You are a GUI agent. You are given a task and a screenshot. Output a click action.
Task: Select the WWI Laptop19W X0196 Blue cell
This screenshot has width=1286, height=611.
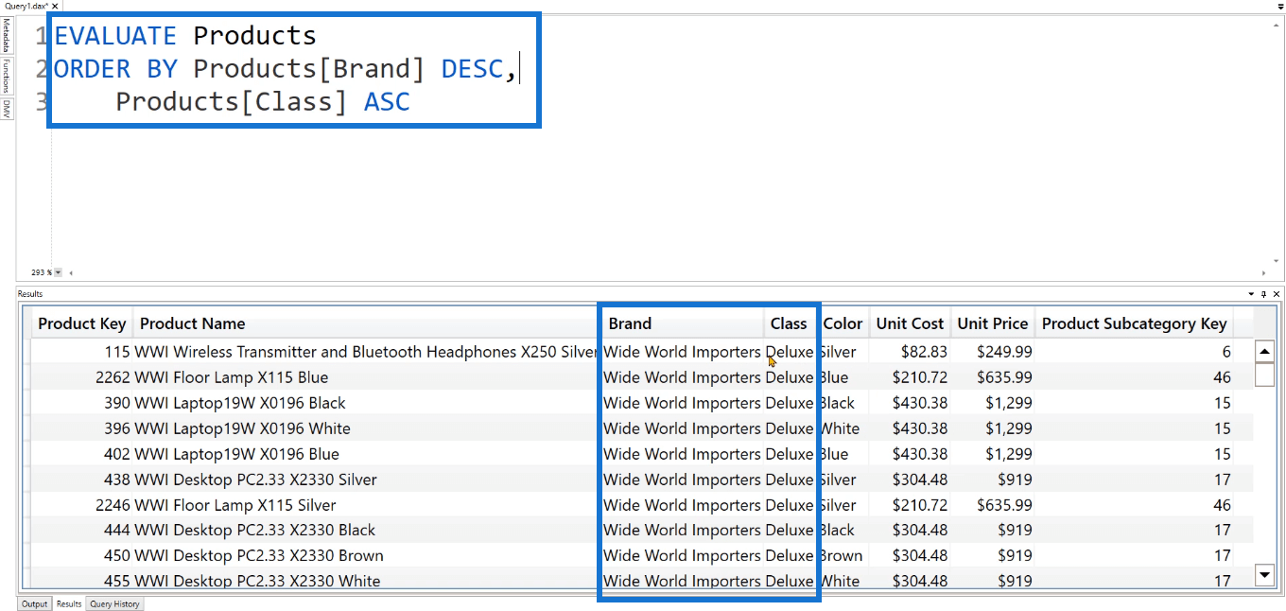pos(366,454)
